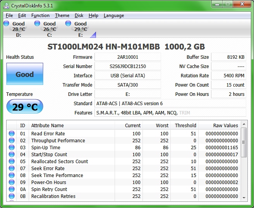Click the CrystalDiskInfo title bar app icon
Viewport: 254px width, 208px height.
(6, 6)
